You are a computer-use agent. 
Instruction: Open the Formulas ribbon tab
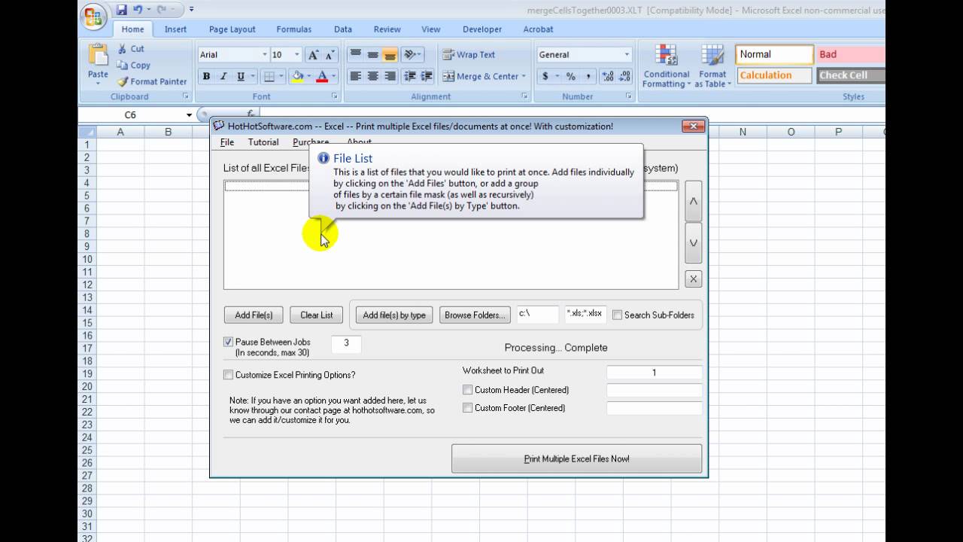pos(293,29)
